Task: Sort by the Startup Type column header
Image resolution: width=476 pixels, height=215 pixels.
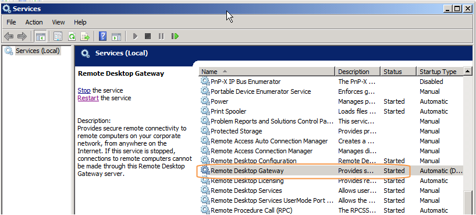Action: tap(440, 72)
